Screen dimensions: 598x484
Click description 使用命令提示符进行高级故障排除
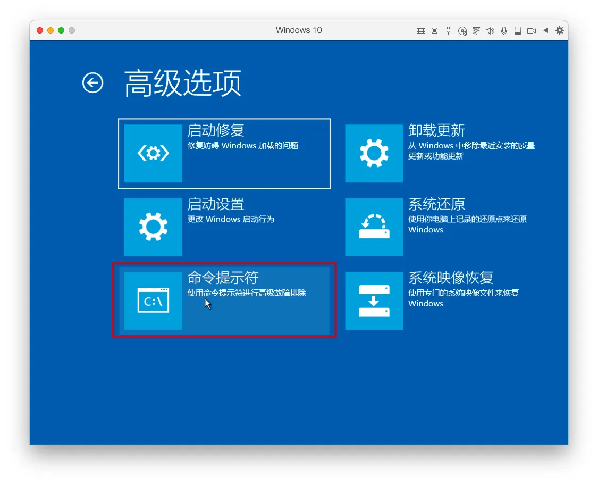pyautogui.click(x=247, y=293)
